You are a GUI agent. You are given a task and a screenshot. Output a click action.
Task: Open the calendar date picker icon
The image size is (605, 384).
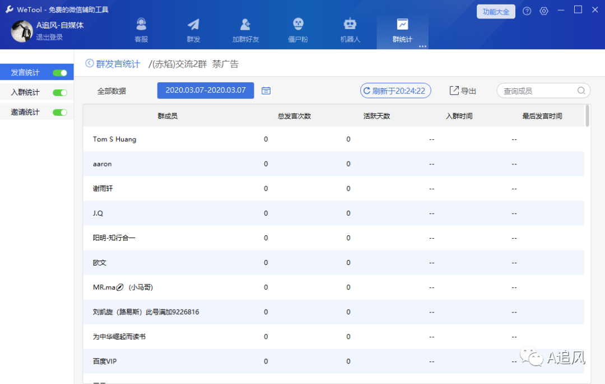[266, 91]
